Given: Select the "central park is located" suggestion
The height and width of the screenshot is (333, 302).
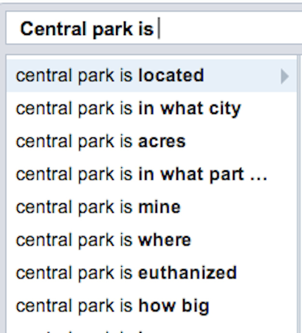Looking at the screenshot, I should (110, 76).
